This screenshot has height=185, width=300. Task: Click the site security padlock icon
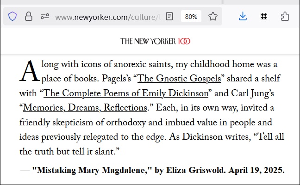click(x=28, y=17)
